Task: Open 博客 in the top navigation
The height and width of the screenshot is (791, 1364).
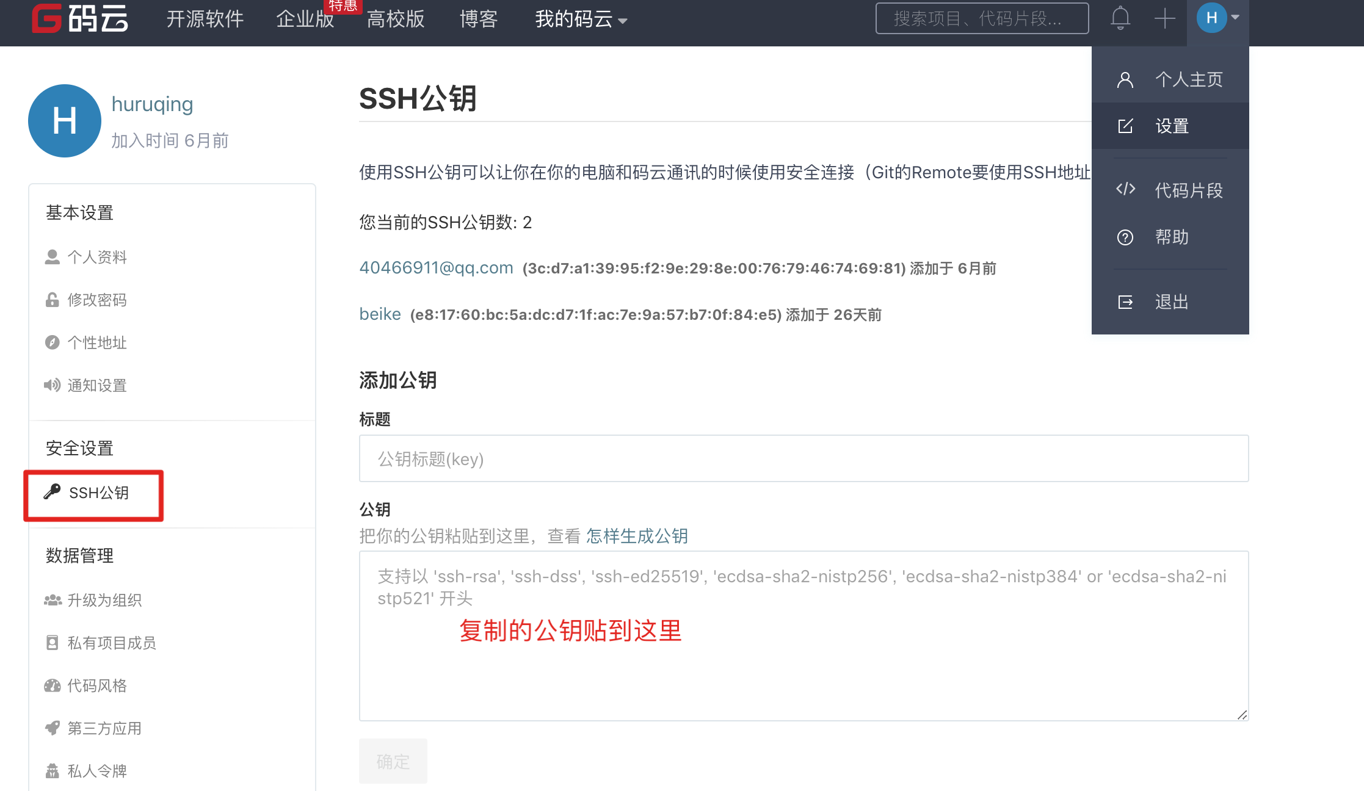Action: coord(479,19)
